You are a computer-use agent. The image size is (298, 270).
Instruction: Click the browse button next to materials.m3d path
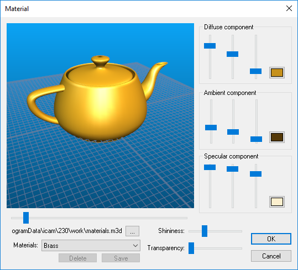[132, 231]
